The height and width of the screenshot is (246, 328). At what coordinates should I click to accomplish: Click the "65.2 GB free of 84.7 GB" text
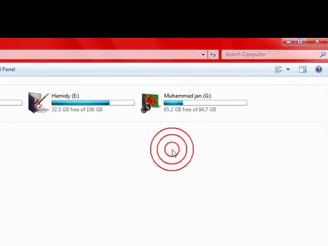[x=190, y=109]
